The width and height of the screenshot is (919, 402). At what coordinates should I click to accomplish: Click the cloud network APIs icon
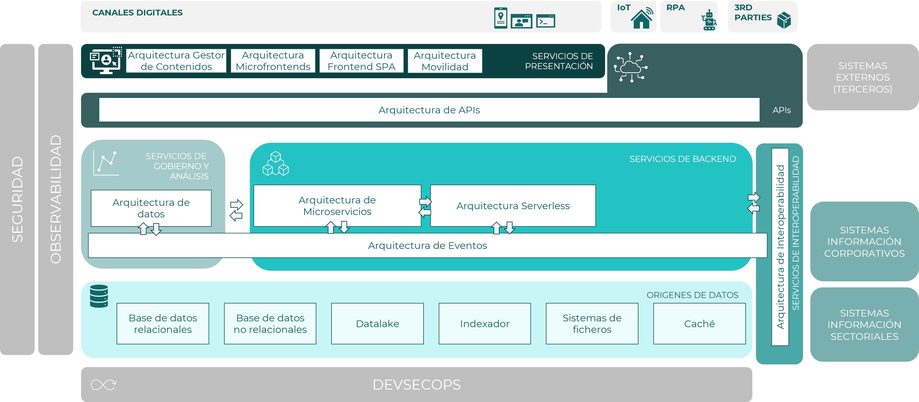[x=630, y=67]
